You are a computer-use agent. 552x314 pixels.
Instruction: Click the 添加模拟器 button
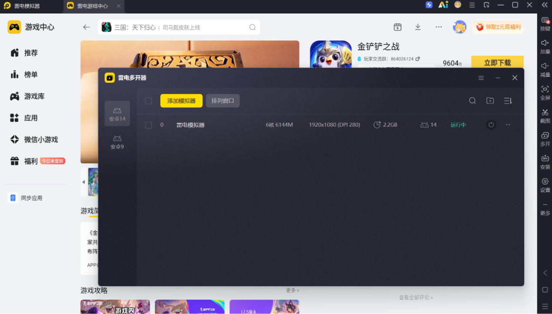tap(181, 101)
